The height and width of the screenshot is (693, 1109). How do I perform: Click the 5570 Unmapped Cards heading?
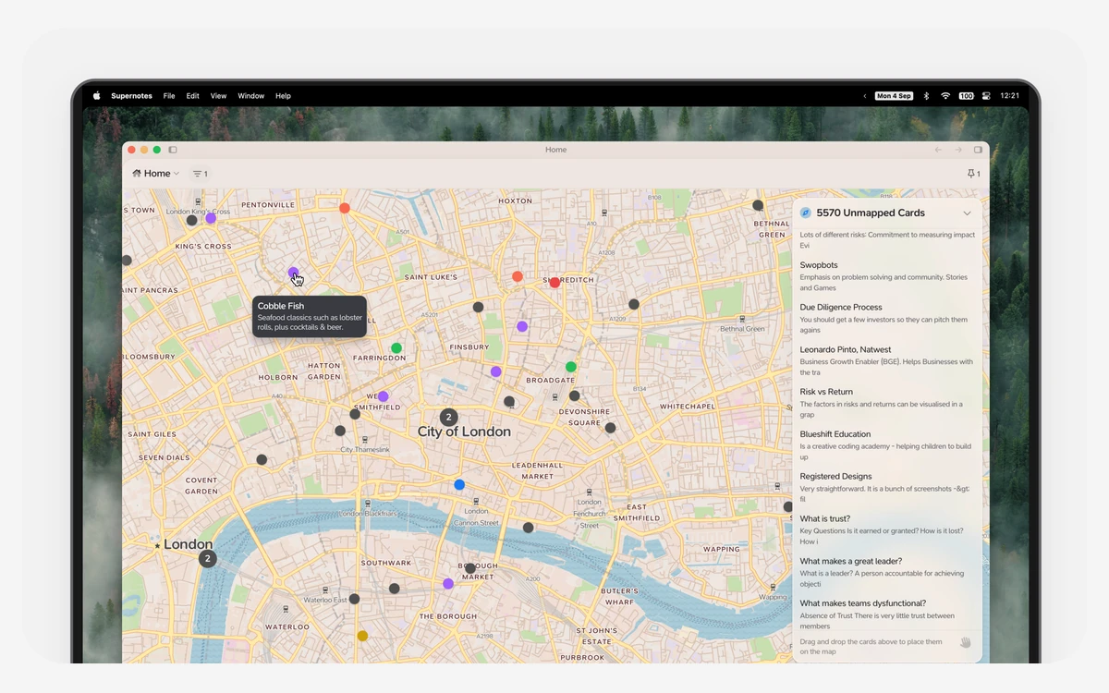click(x=871, y=213)
